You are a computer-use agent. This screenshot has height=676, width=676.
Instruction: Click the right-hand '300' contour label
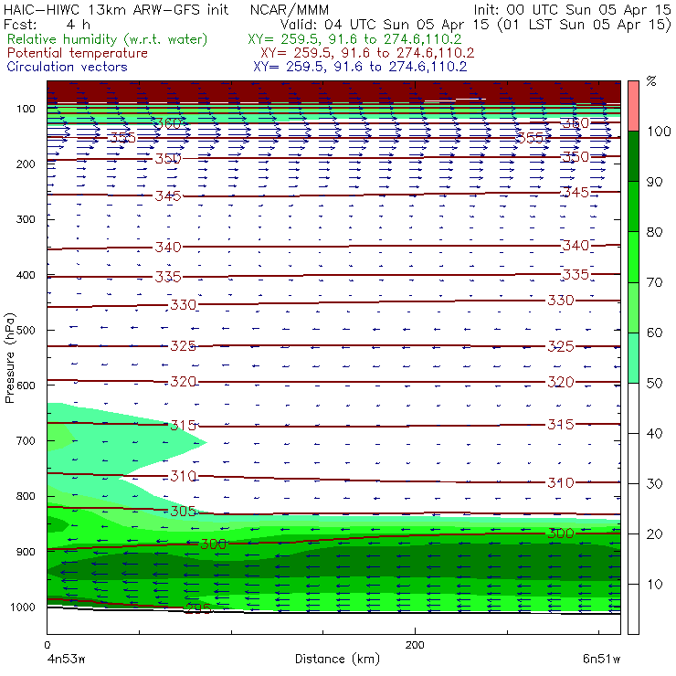pyautogui.click(x=561, y=533)
